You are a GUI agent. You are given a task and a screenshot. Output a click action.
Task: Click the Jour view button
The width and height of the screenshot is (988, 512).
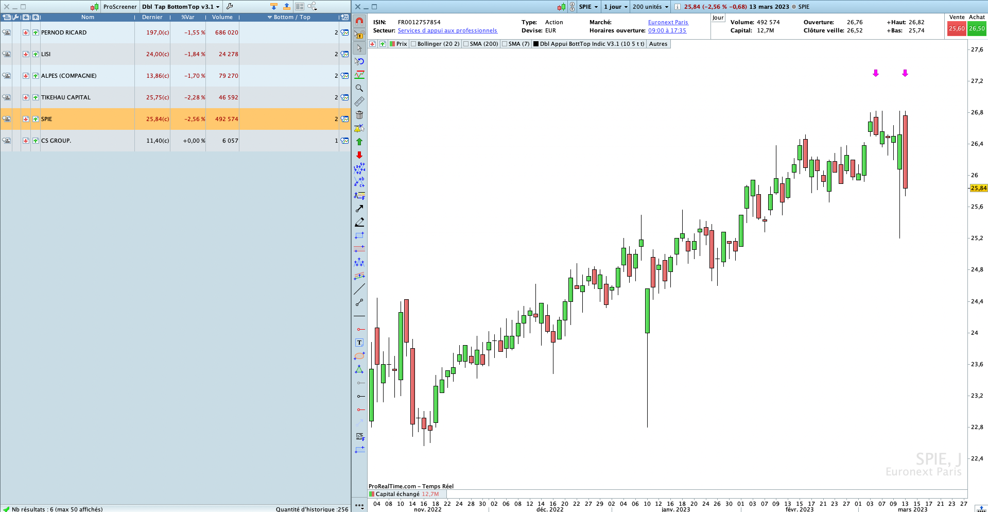(718, 18)
